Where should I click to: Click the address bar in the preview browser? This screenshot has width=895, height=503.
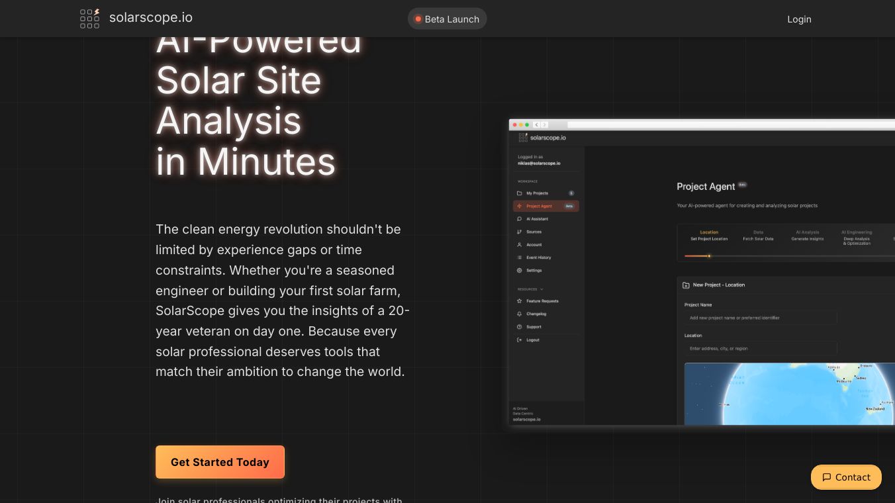pyautogui.click(x=731, y=124)
